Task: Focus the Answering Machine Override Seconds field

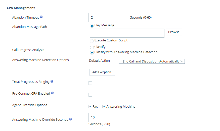Action: 109,117
